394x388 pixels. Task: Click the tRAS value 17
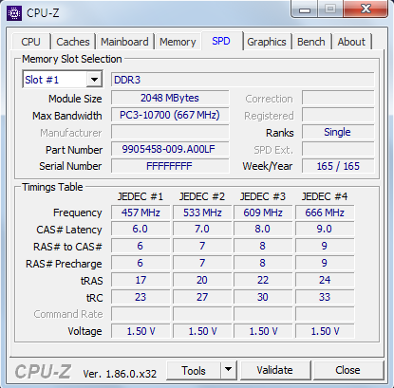[x=141, y=280]
